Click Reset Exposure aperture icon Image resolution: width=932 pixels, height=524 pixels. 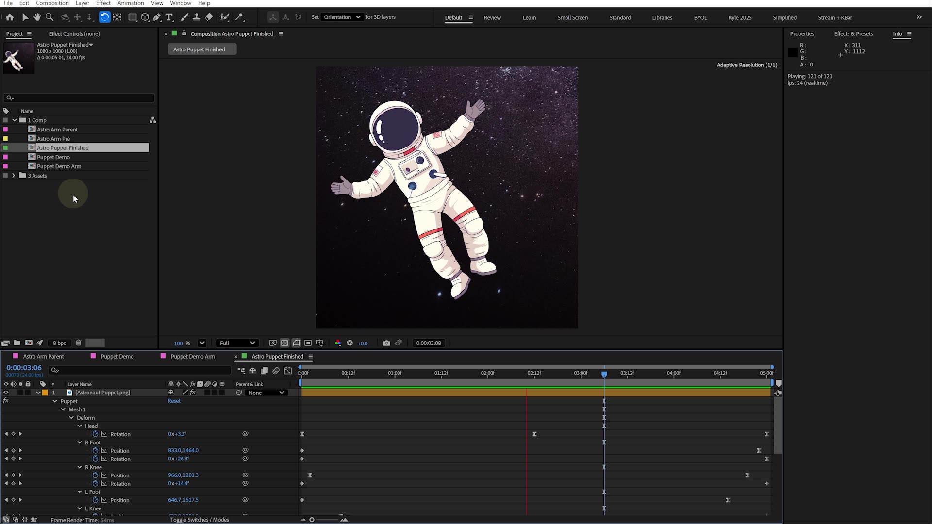tap(349, 343)
